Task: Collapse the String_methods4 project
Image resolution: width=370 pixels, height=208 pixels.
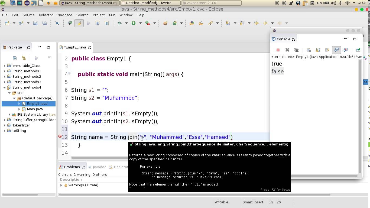Action: (x=4, y=87)
